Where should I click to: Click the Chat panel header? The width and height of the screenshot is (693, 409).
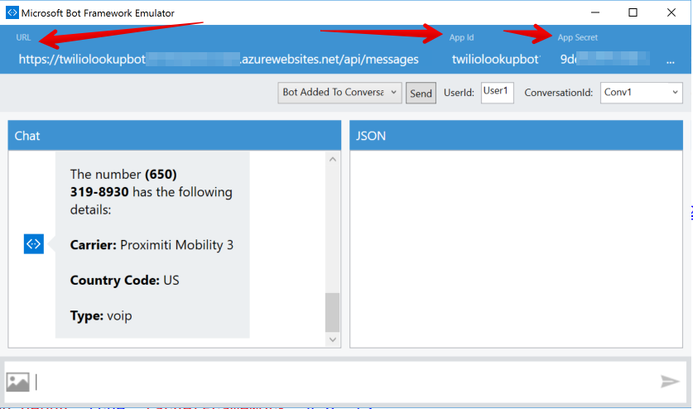175,136
